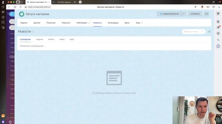Select the Помогаю tab
This screenshot has width=222, height=124.
(x=51, y=23)
